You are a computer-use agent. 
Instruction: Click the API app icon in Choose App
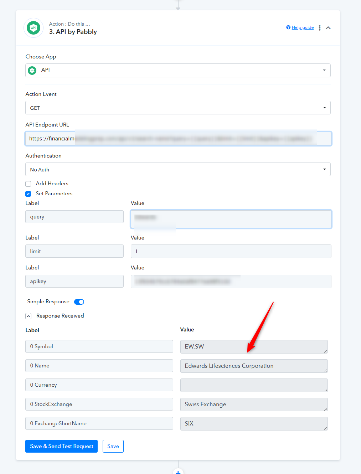tap(32, 70)
